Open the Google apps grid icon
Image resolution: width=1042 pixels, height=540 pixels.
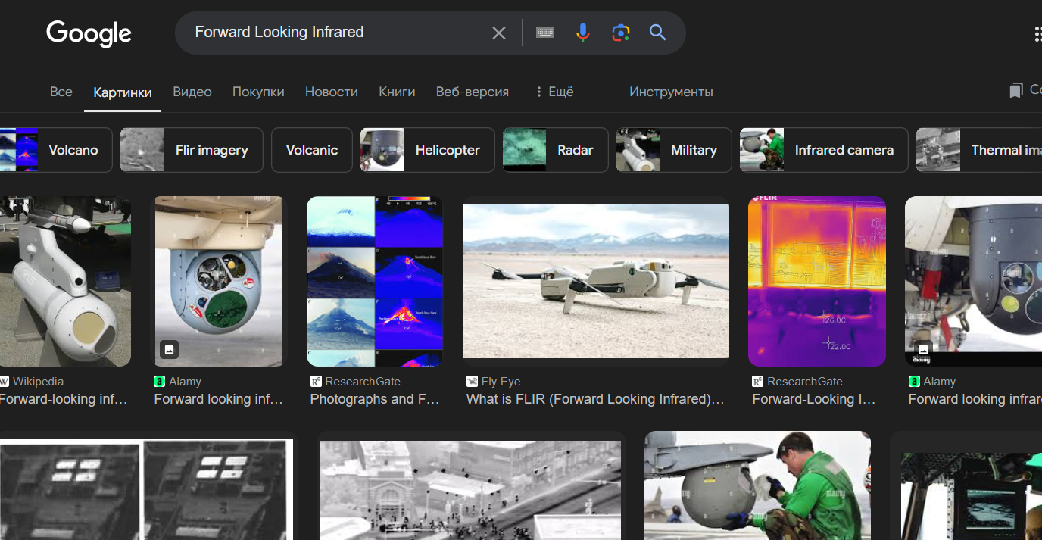click(x=1037, y=33)
